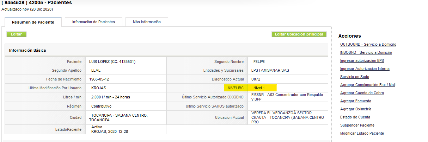The width and height of the screenshot is (428, 142).
Task: Open INBOUND - Servicio a Domicilio link
Action: (x=366, y=52)
